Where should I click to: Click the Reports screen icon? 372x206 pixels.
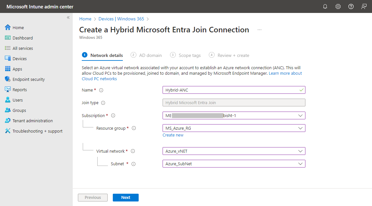coord(7,90)
